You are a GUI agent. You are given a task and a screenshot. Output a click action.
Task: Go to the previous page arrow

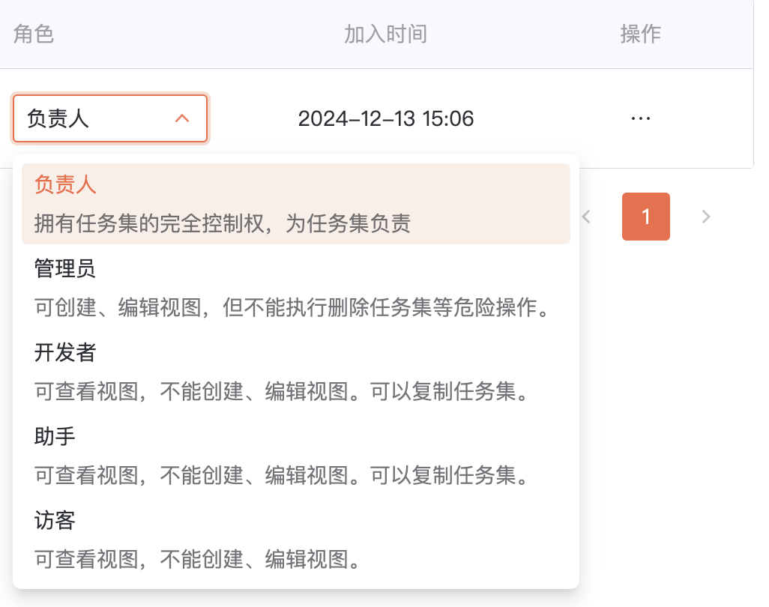click(x=586, y=217)
